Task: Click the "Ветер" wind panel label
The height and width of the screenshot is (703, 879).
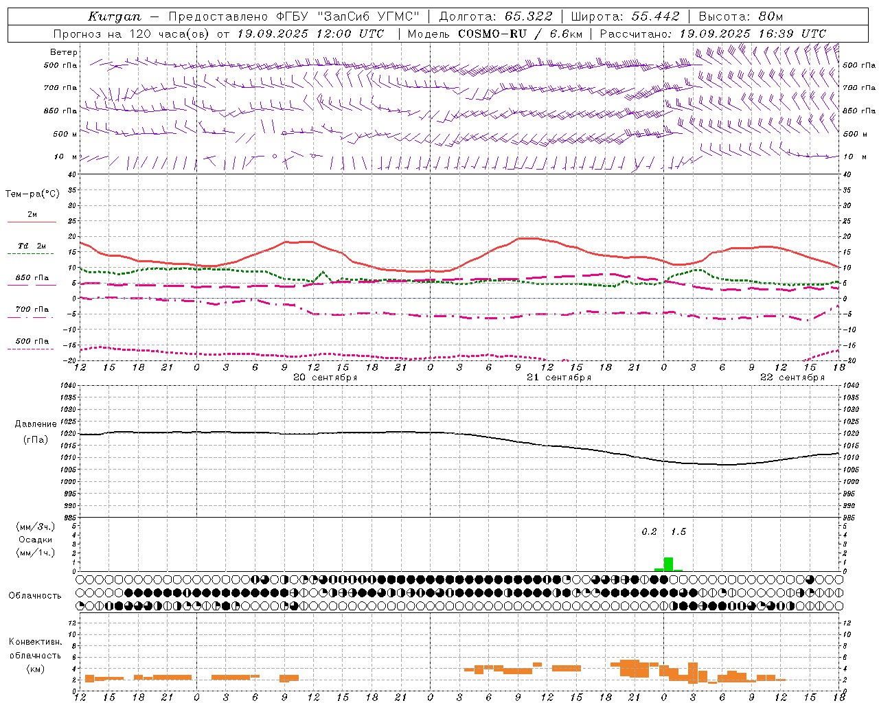Action: tap(64, 52)
